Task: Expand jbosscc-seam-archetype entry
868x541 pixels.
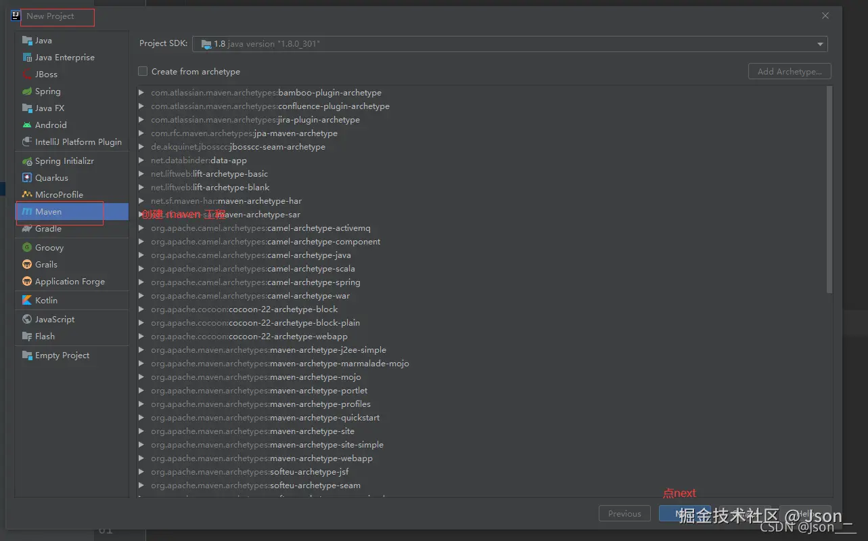Action: coord(141,147)
